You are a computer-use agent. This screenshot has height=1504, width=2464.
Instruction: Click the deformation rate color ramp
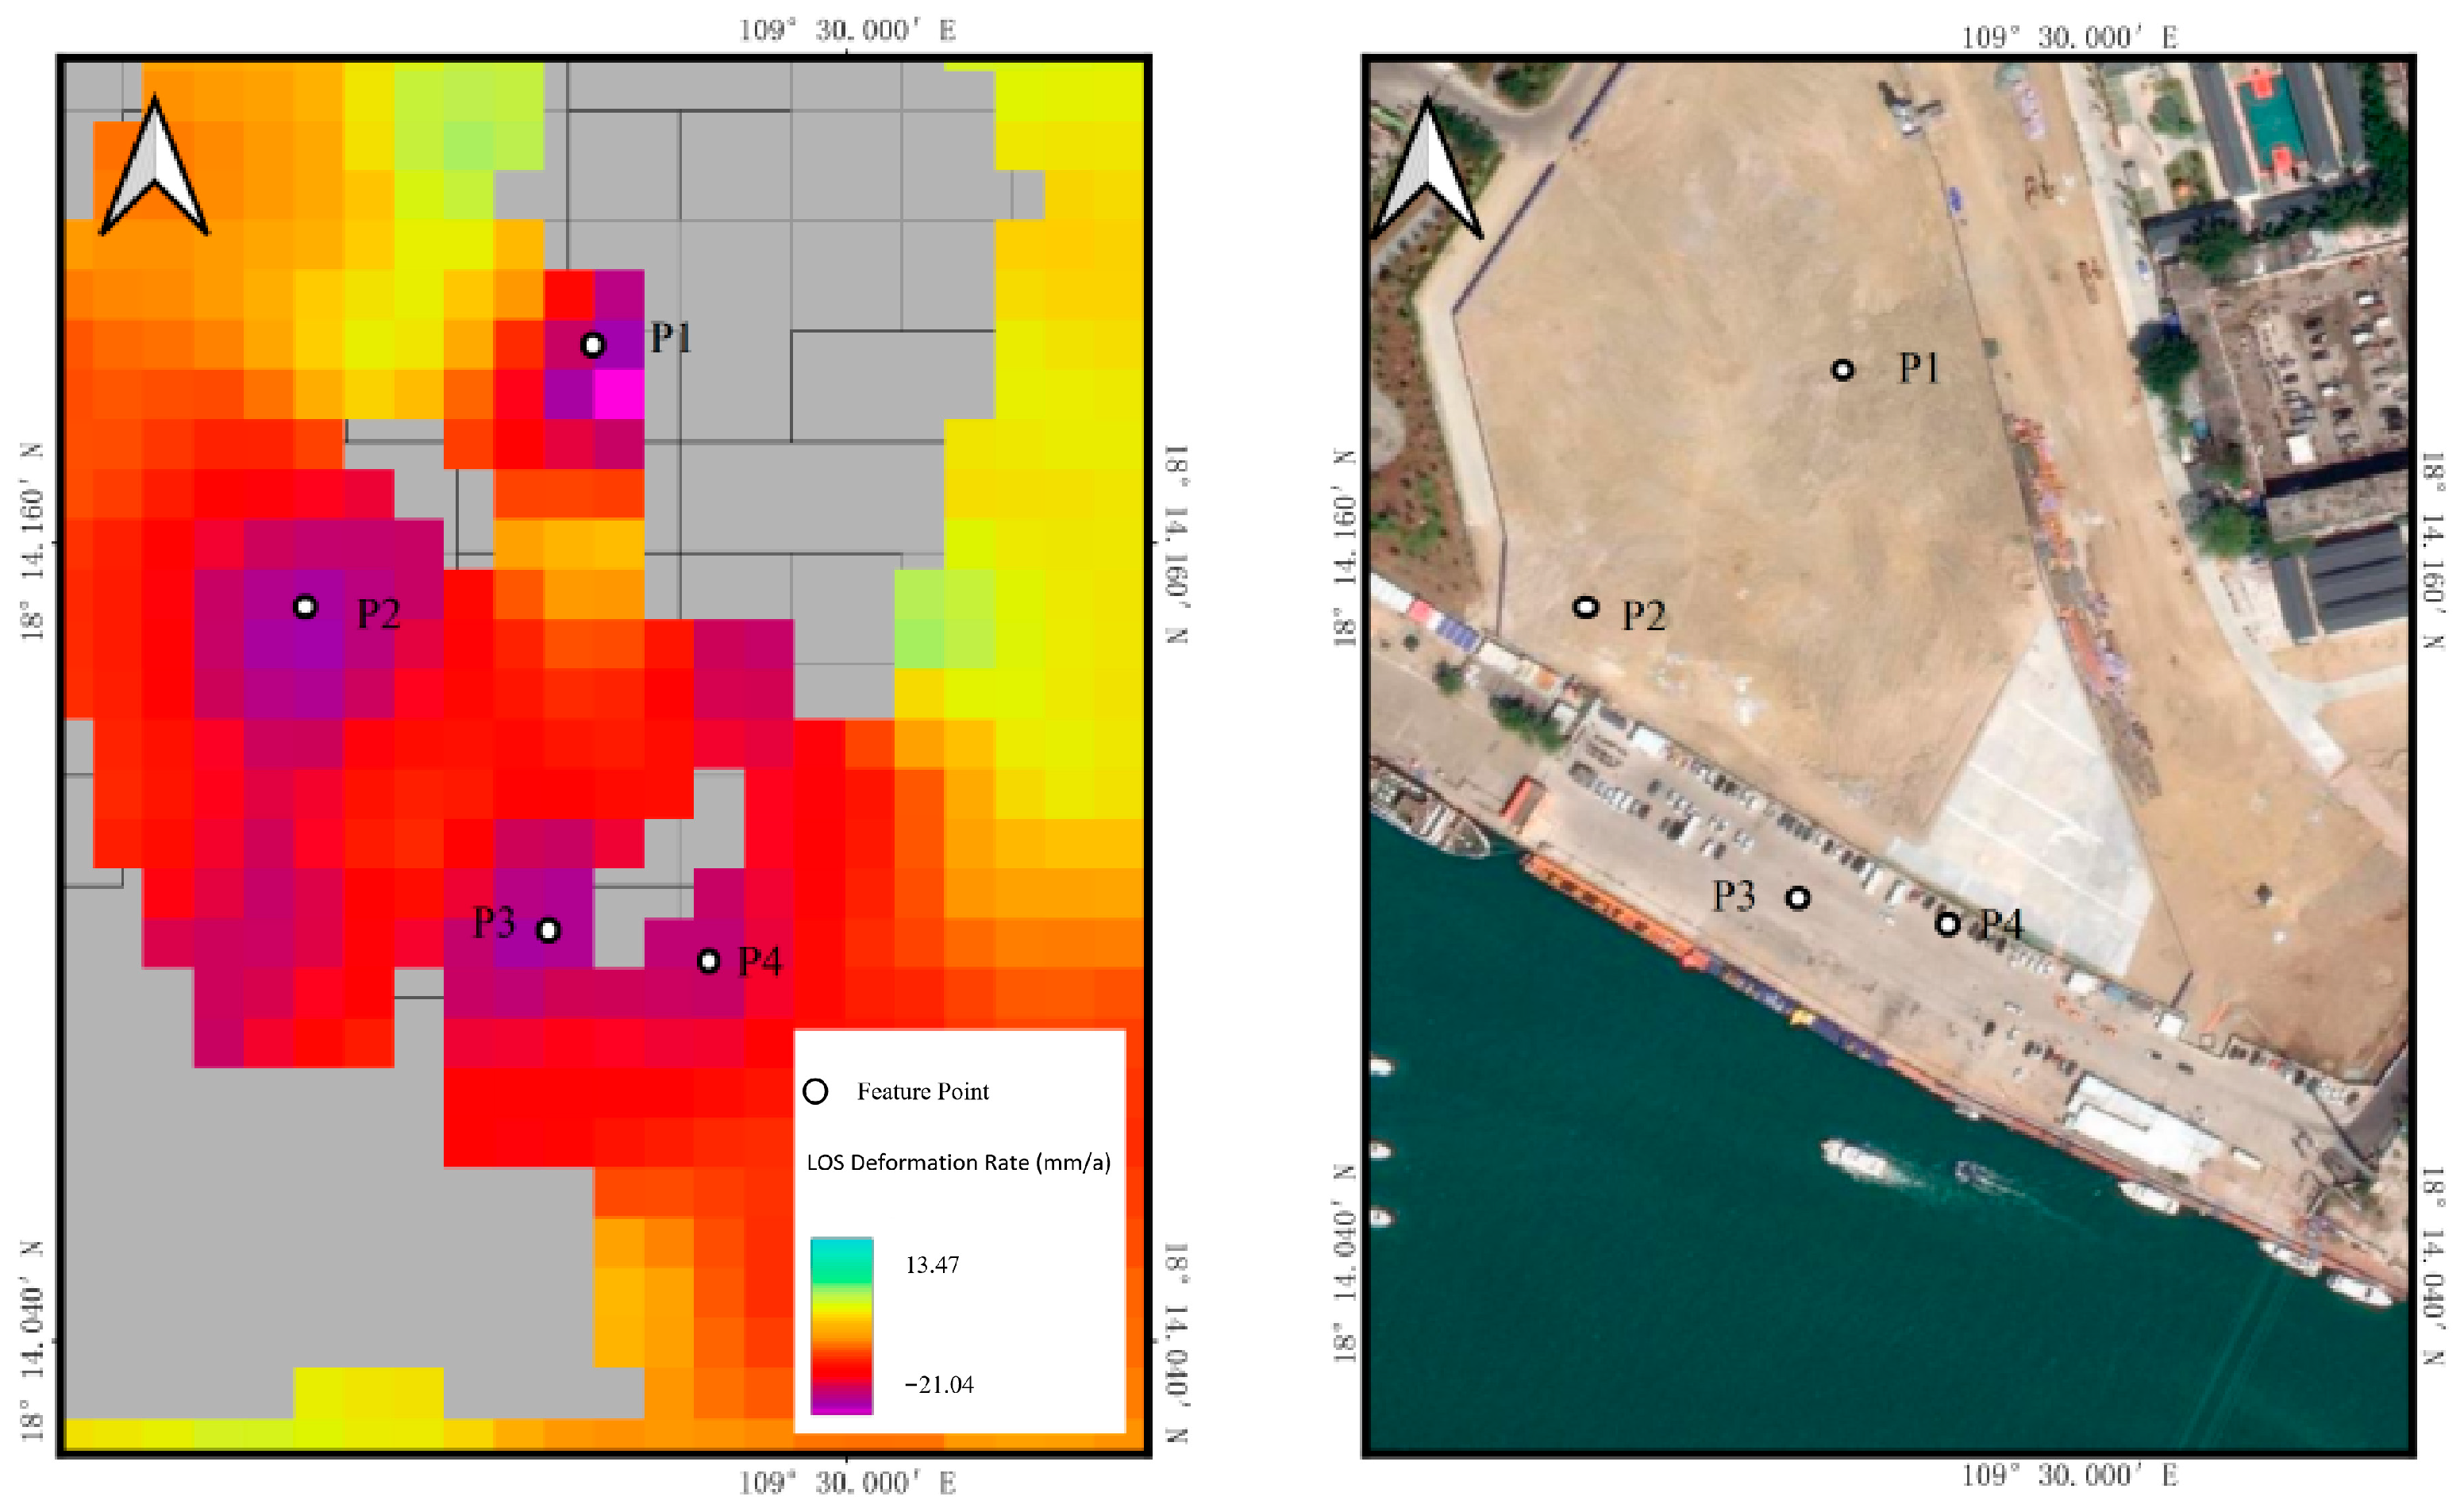tap(841, 1325)
